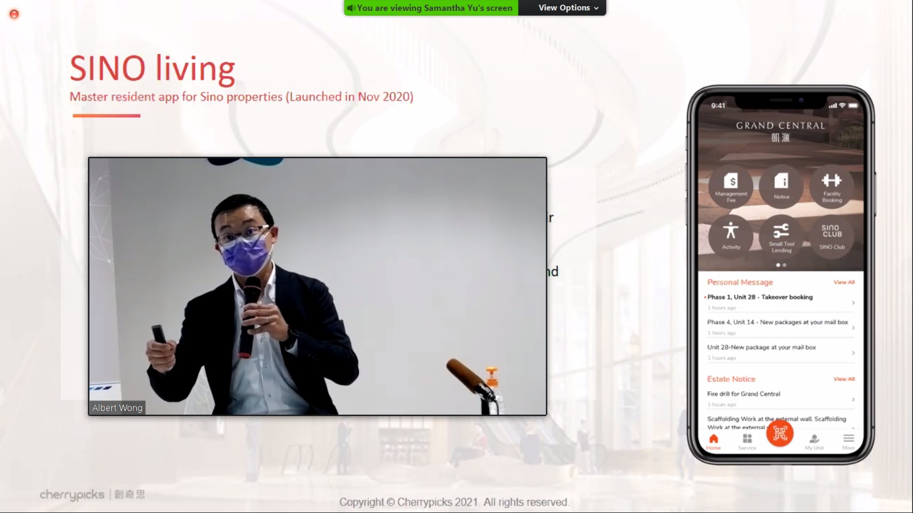Screen dimensions: 913x513
Task: Click View All beside Personal Message
Action: pyautogui.click(x=844, y=282)
